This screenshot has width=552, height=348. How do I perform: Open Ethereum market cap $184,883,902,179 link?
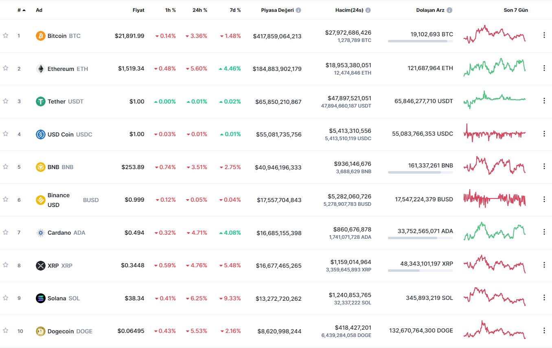[277, 69]
